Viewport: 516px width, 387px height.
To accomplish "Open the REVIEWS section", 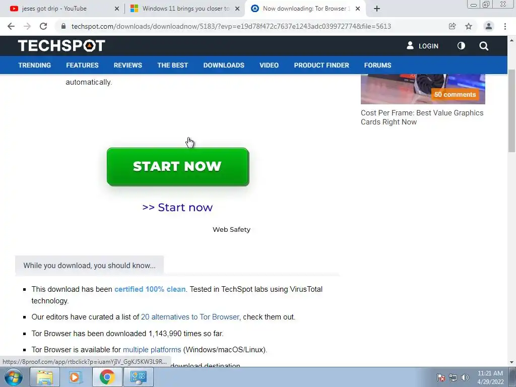I will pyautogui.click(x=128, y=65).
